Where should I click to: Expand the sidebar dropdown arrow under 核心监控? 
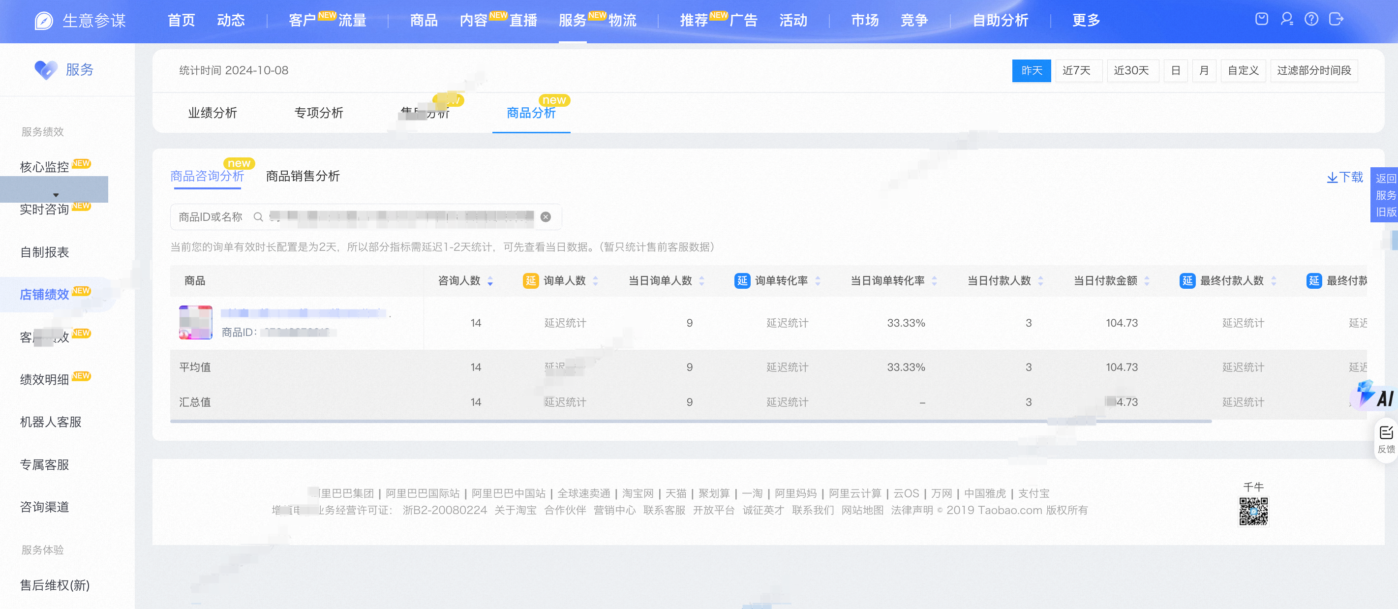pyautogui.click(x=56, y=194)
